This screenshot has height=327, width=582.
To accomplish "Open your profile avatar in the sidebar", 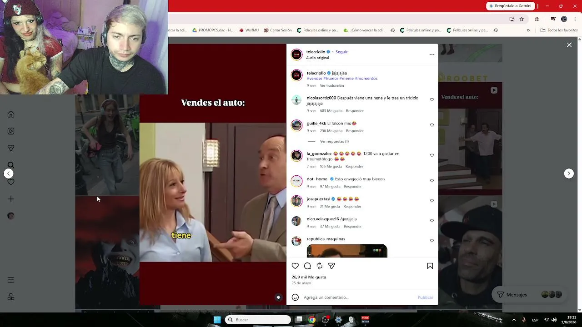I will [11, 216].
